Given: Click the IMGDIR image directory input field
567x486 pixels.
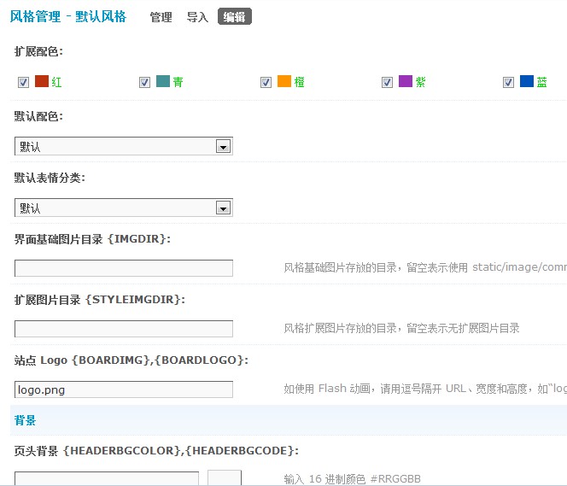Looking at the screenshot, I should click(x=124, y=268).
